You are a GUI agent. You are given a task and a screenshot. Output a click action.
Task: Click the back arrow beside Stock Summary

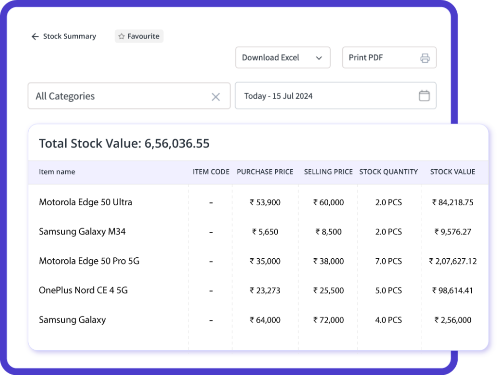pyautogui.click(x=35, y=36)
